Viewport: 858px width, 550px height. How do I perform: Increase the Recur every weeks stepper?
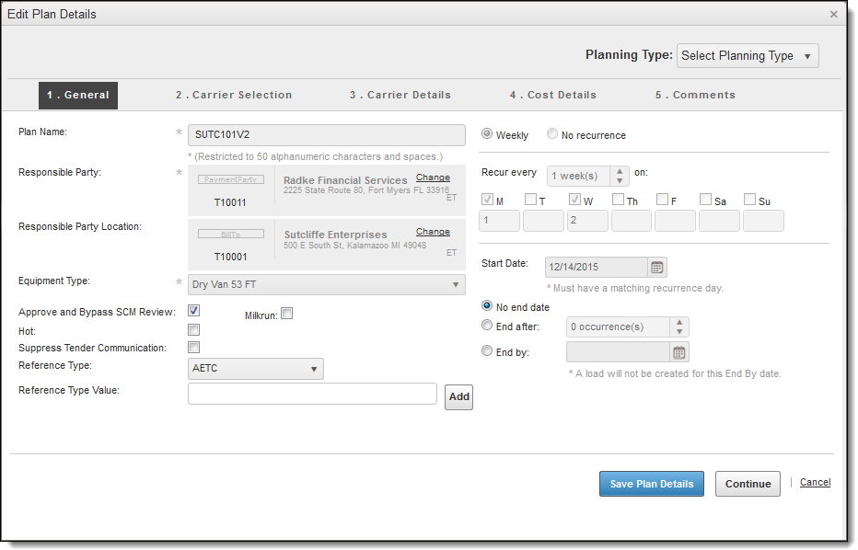tap(620, 171)
